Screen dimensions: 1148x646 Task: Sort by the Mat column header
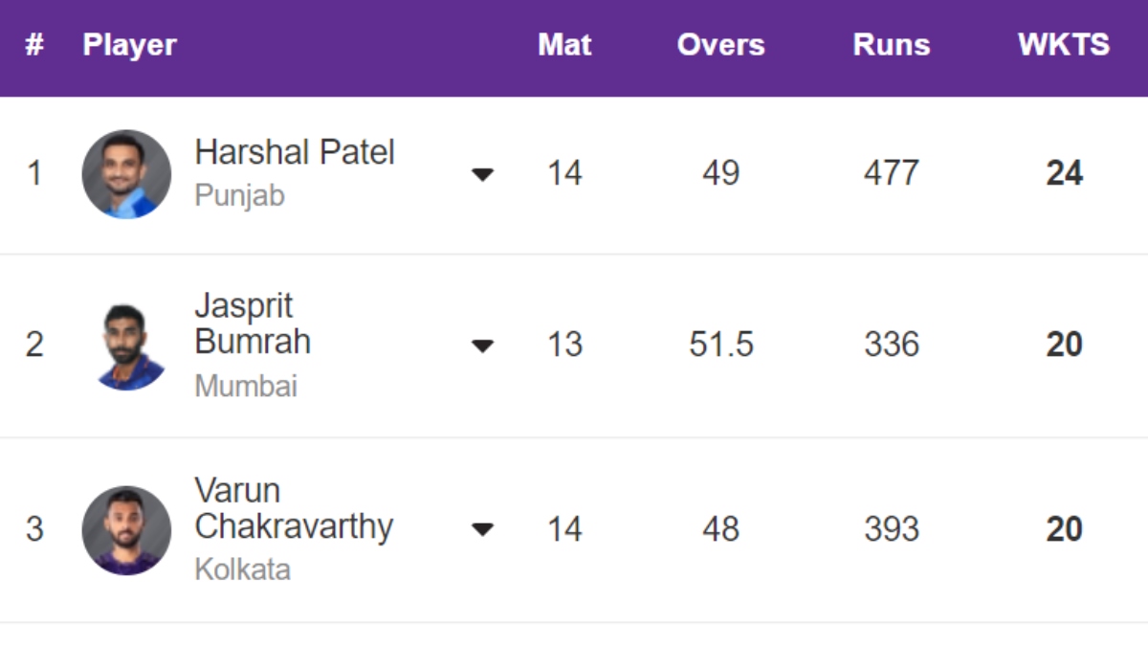pos(564,45)
